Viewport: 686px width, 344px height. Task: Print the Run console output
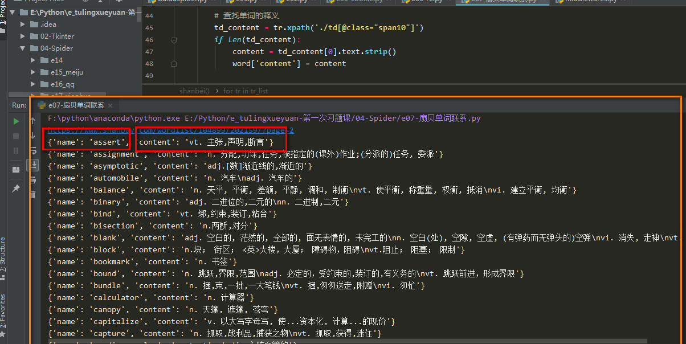34,180
